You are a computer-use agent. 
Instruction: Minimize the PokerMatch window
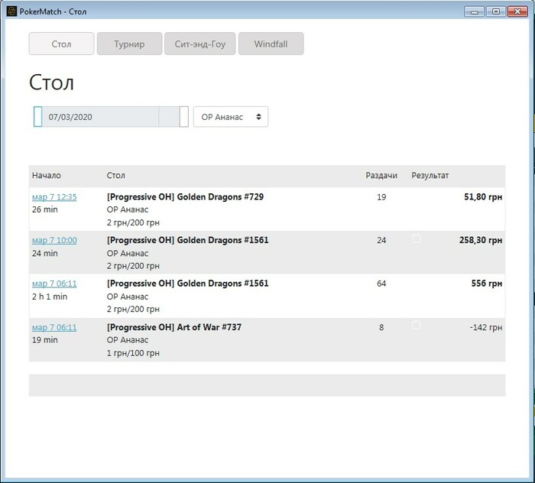(475, 11)
